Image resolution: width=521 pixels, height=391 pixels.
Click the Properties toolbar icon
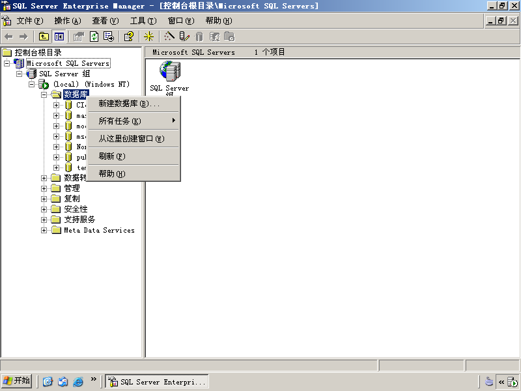pyautogui.click(x=79, y=36)
